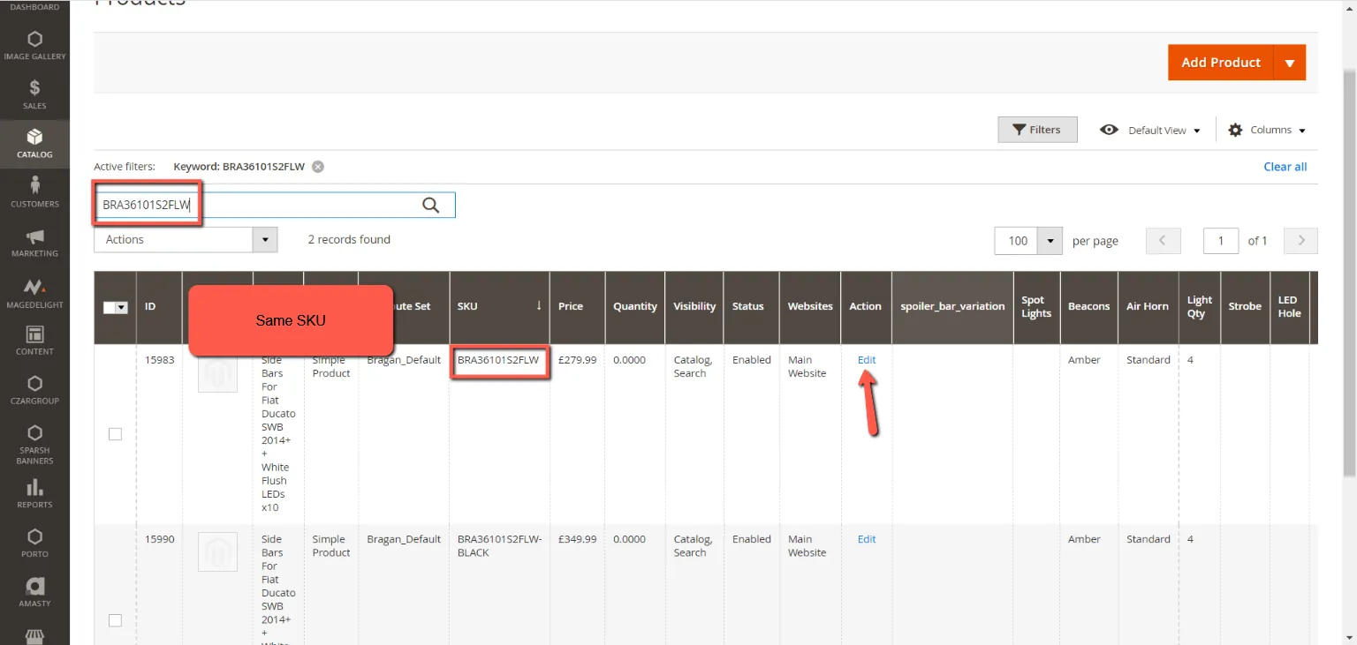
Task: Sort by the SKU column arrow
Action: tap(539, 306)
